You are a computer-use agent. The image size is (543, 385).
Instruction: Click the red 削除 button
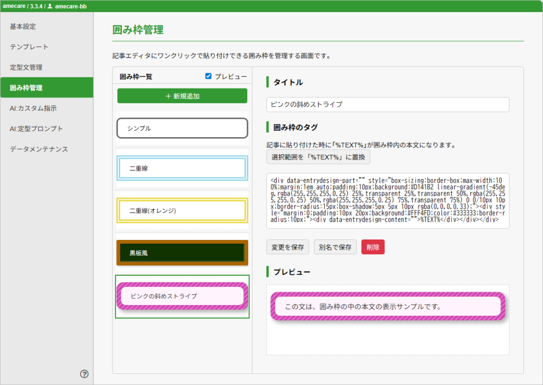coord(373,247)
